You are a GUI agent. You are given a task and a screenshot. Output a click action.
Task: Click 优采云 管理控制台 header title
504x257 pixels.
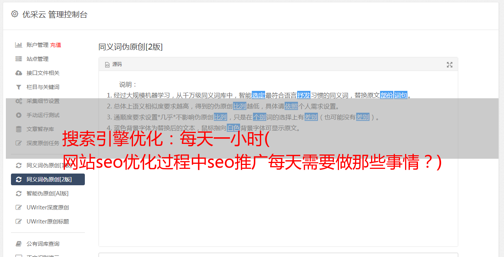(55, 15)
